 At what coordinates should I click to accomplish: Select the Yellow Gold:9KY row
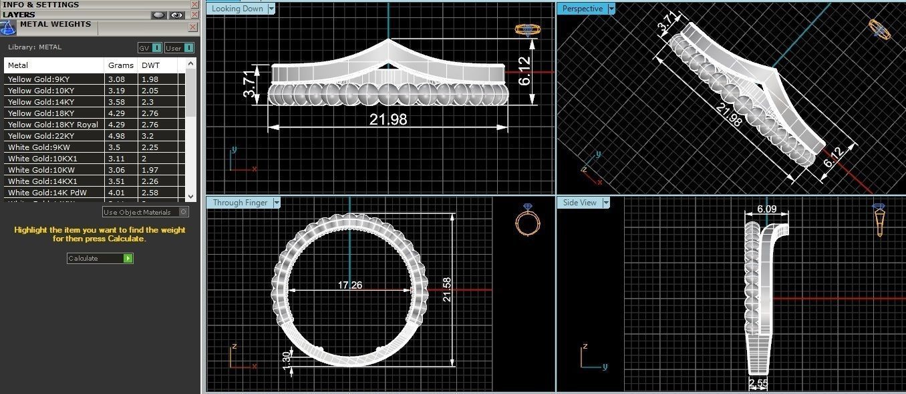95,79
